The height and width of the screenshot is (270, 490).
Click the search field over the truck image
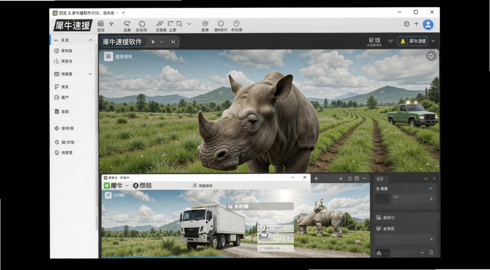[260, 206]
